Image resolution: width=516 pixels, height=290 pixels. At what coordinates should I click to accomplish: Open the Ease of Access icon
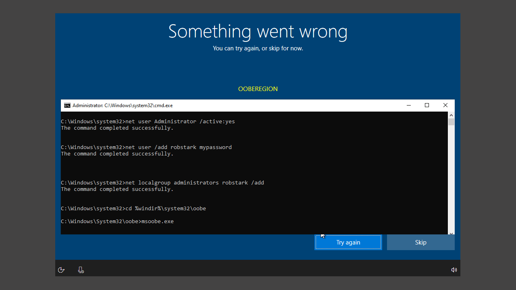pos(61,269)
